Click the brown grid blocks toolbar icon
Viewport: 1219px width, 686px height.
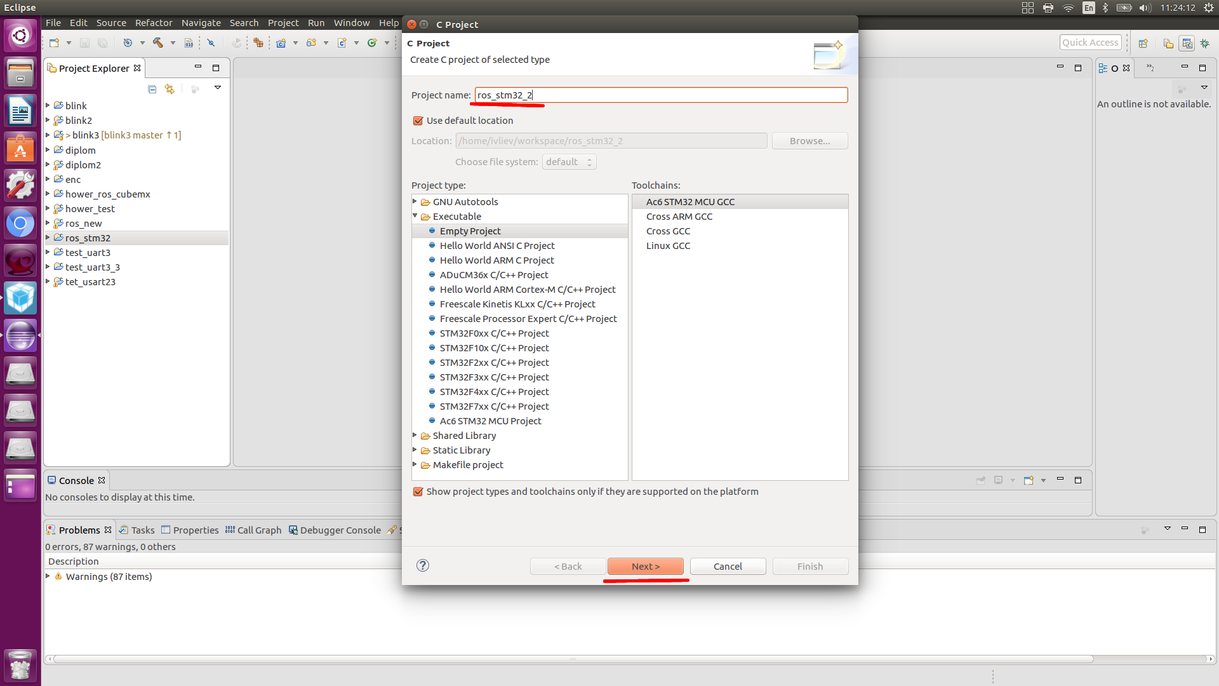click(258, 43)
